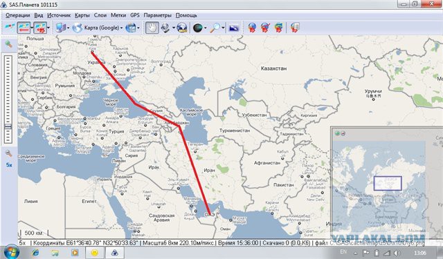Image resolution: width=443 pixels, height=259 pixels.
Task: Expand the tile source dropdown arrow
Action: 68,28
